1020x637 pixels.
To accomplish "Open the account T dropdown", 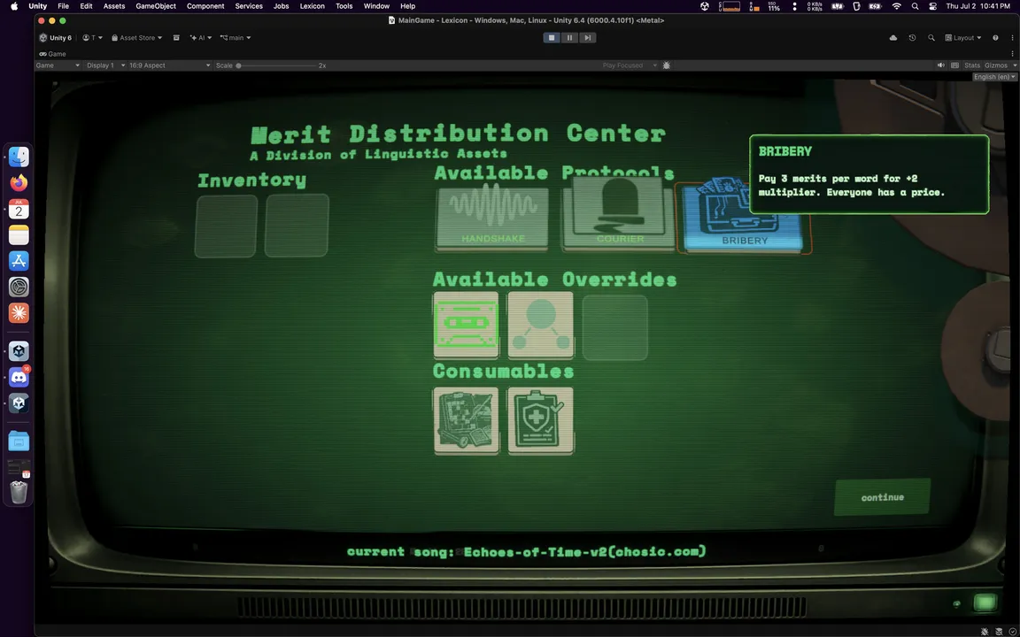I will (x=92, y=38).
